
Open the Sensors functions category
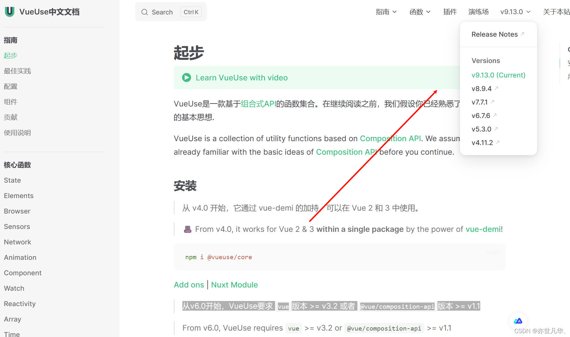(x=17, y=226)
